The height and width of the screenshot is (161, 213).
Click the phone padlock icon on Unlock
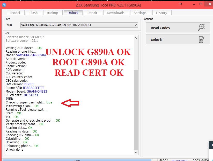click(201, 39)
